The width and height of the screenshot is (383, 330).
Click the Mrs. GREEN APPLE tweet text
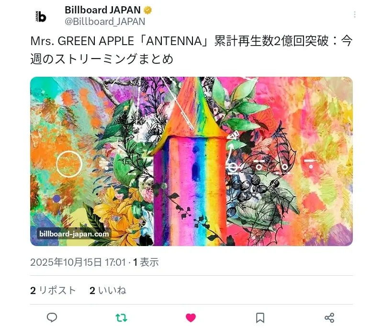[191, 50]
